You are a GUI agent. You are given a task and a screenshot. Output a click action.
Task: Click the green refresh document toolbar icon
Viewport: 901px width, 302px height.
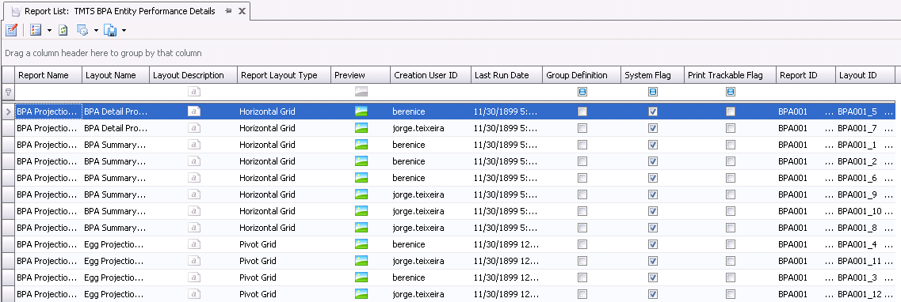63,30
